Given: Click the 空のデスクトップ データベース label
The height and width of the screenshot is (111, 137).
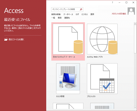Looking at the screenshot, I should [64, 57].
